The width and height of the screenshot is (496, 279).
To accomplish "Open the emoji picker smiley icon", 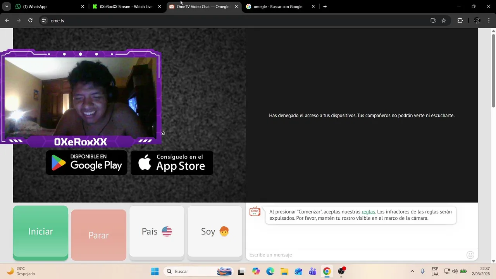I will [x=470, y=255].
